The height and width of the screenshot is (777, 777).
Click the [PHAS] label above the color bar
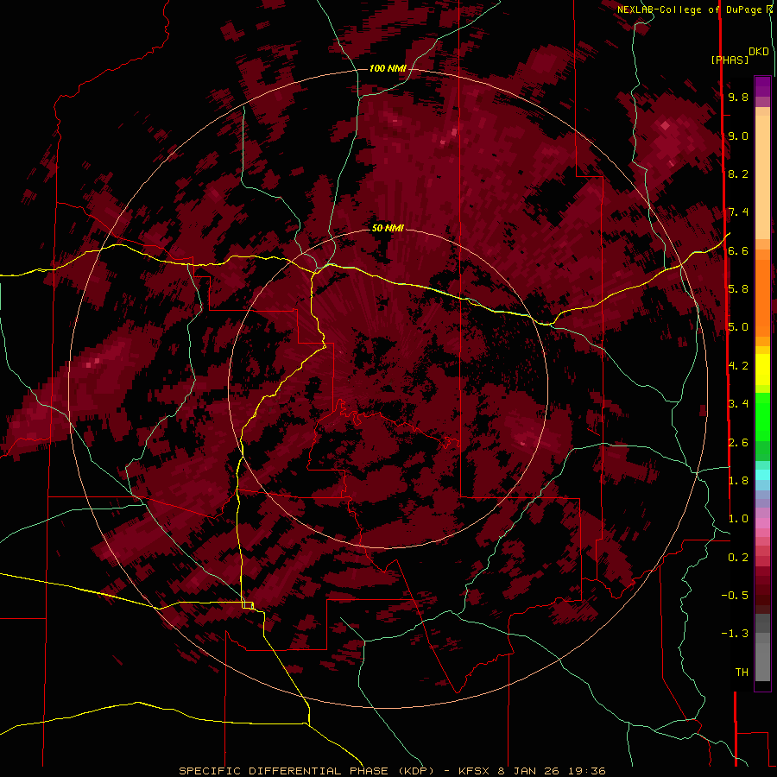click(730, 60)
